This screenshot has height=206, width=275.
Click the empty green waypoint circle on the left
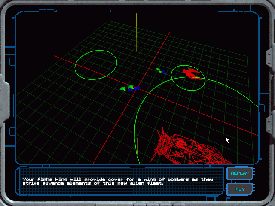pyautogui.click(x=96, y=65)
